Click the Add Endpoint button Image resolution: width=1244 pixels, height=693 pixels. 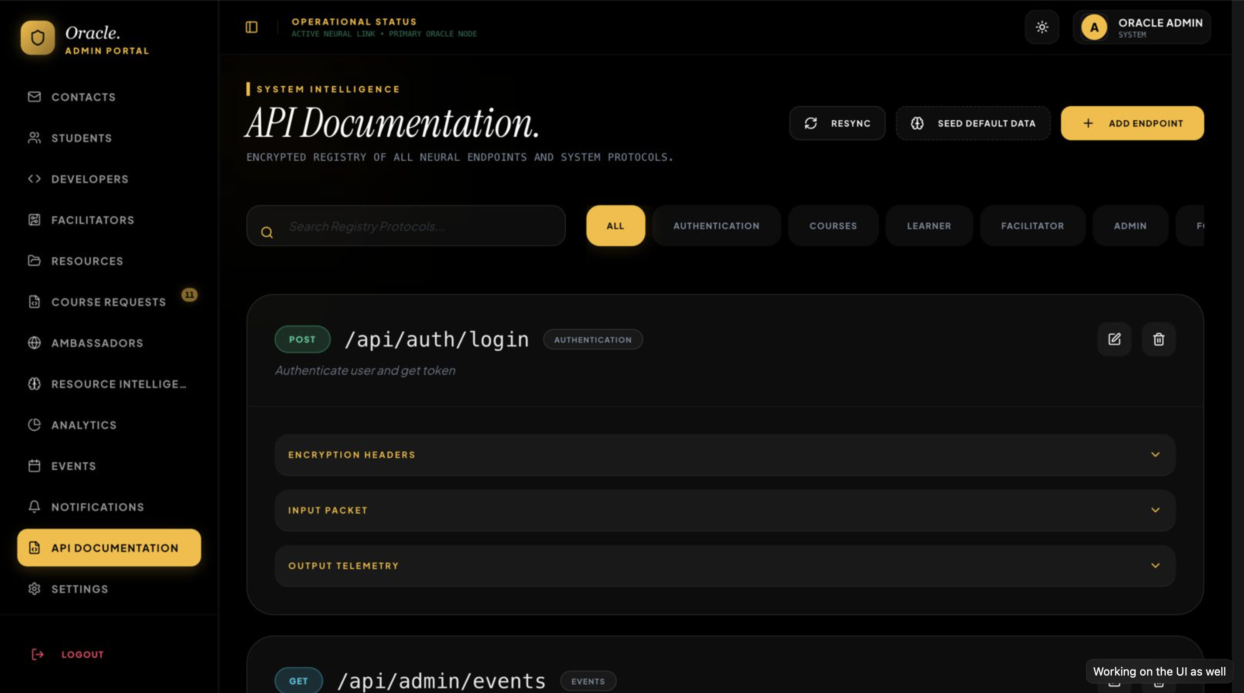(1132, 123)
